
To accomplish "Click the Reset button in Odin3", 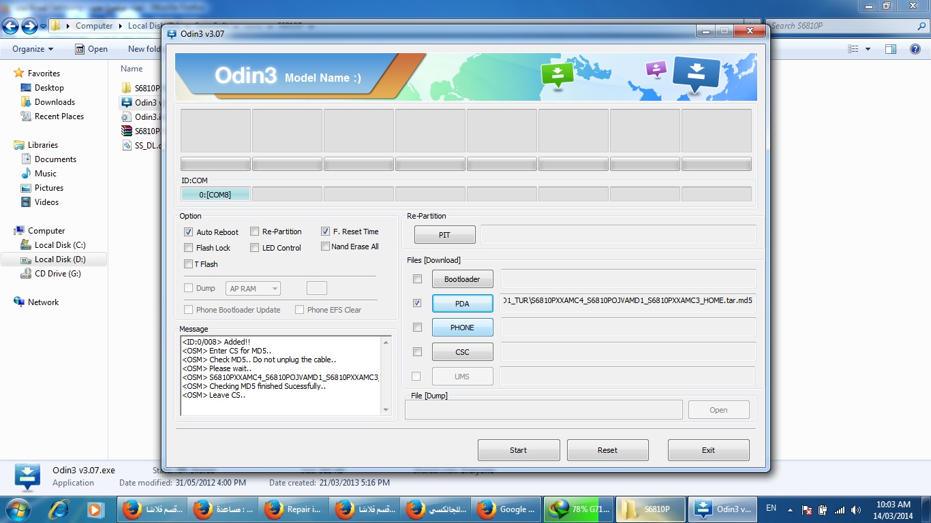I will 608,450.
